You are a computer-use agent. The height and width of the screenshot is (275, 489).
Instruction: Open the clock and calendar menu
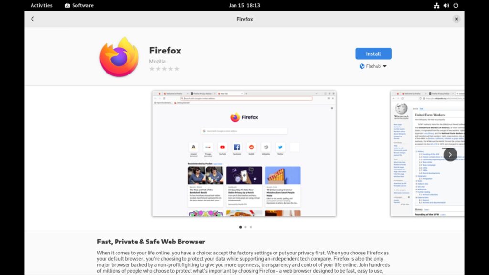point(244,5)
